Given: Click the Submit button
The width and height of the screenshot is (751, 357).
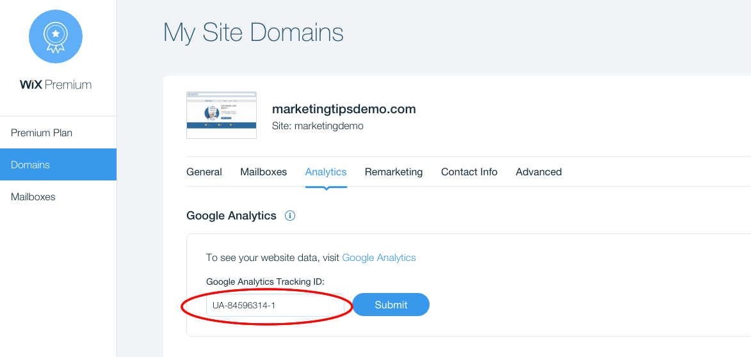Looking at the screenshot, I should (x=391, y=305).
